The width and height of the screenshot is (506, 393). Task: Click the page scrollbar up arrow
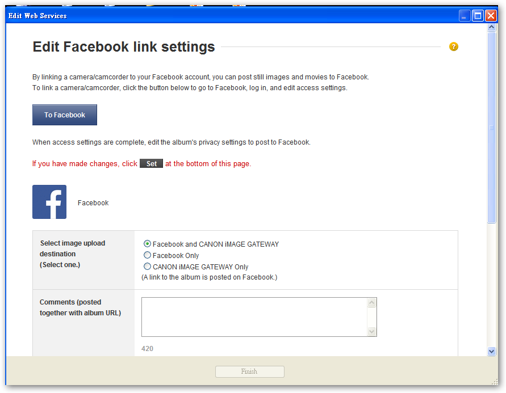click(x=491, y=26)
